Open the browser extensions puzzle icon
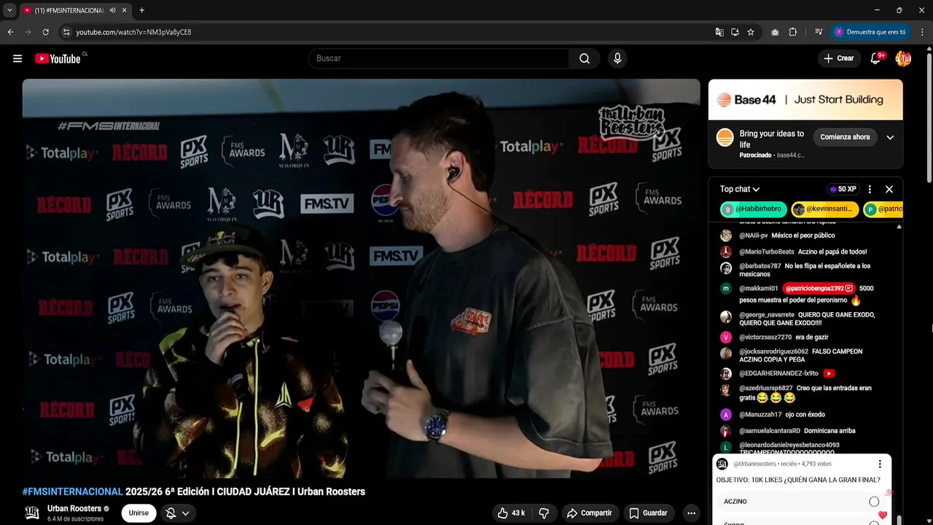Screen dimensions: 933x525 click(x=793, y=32)
